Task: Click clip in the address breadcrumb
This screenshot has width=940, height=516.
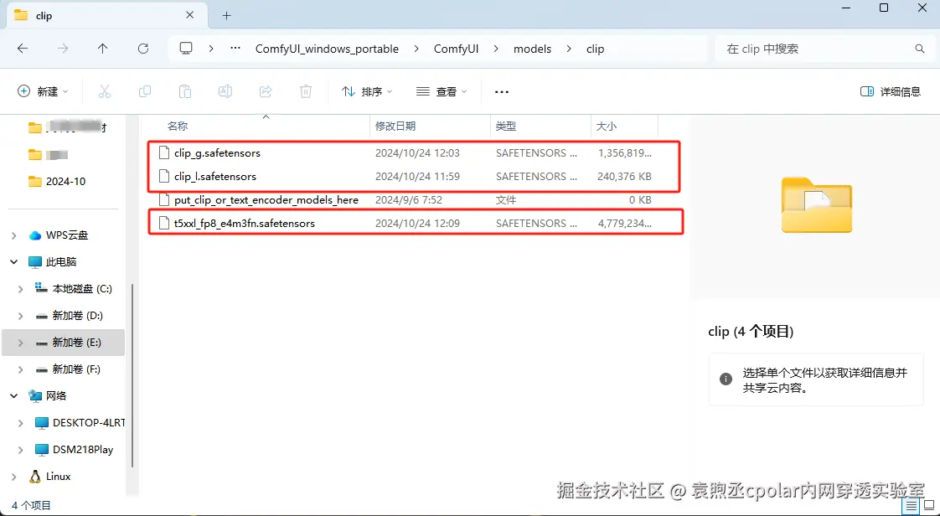Action: pos(596,49)
